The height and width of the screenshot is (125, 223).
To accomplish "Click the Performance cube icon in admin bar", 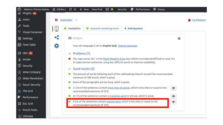I will click(x=132, y=9).
